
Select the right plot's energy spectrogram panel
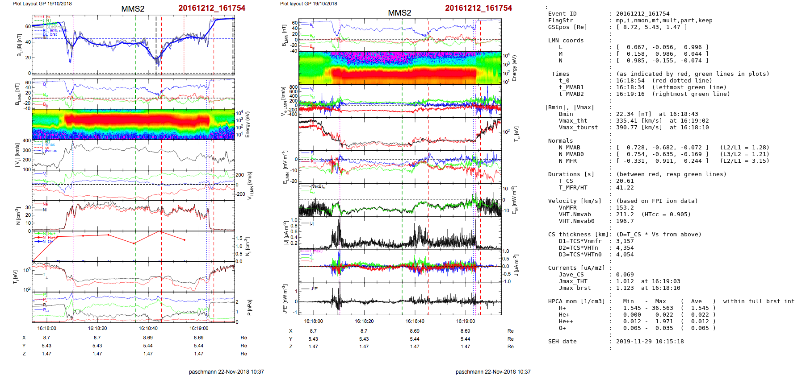(x=400, y=68)
